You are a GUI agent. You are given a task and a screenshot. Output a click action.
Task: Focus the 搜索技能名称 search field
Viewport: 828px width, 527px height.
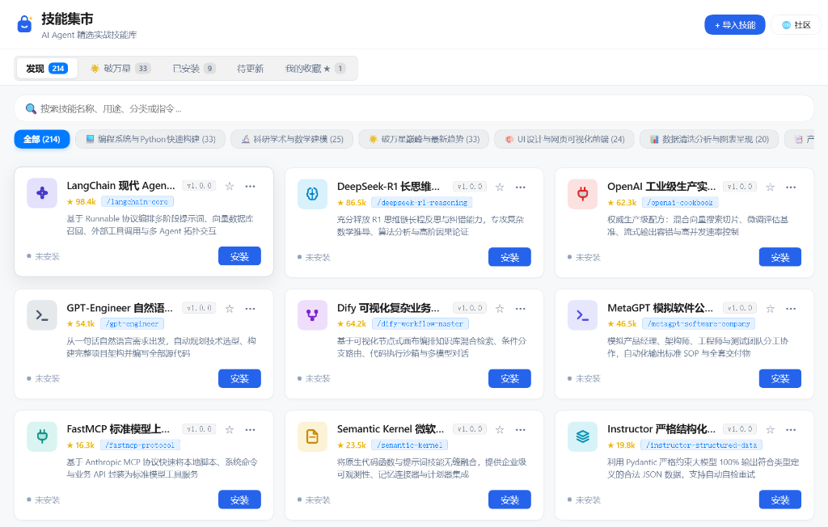(413, 109)
